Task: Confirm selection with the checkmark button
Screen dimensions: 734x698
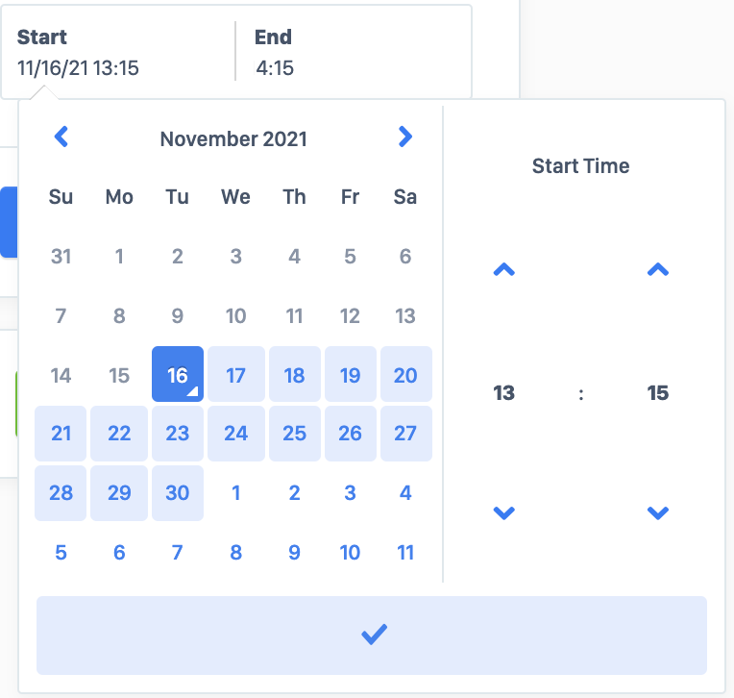Action: click(372, 636)
